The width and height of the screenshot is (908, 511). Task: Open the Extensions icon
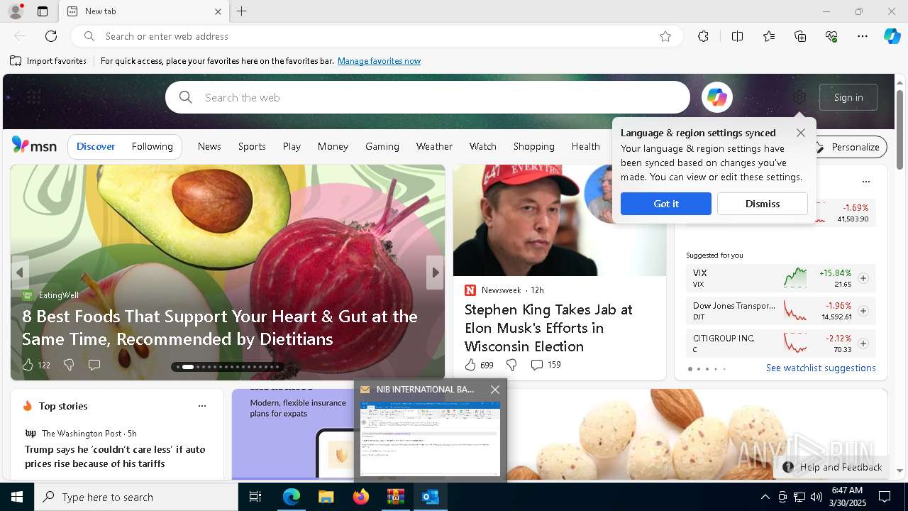(703, 36)
